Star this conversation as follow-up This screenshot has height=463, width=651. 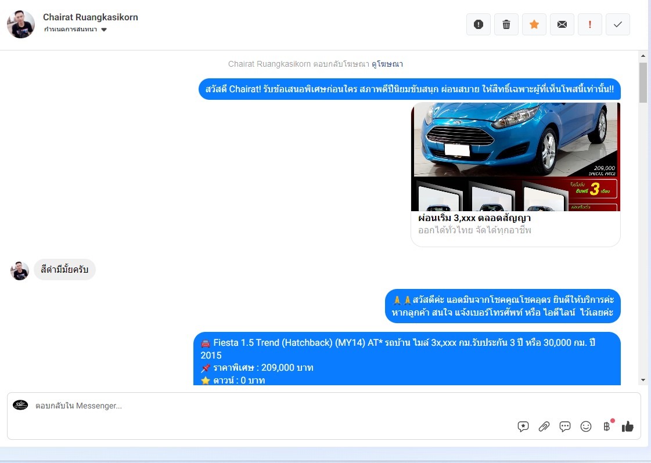pos(534,24)
